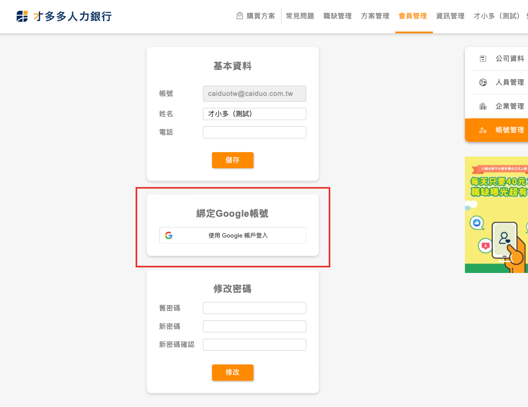The height and width of the screenshot is (407, 528).
Task: Go to 職缺管理 in top navigation
Action: click(337, 16)
